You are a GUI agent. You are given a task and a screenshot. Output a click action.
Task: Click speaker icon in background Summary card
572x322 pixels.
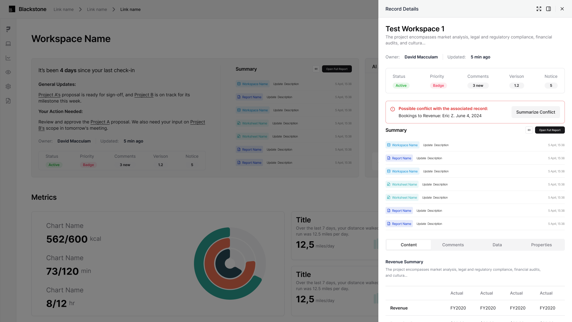[x=316, y=69]
